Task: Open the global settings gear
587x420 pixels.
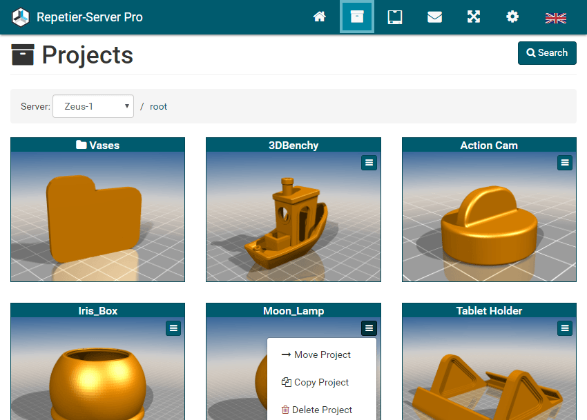Action: [x=512, y=17]
